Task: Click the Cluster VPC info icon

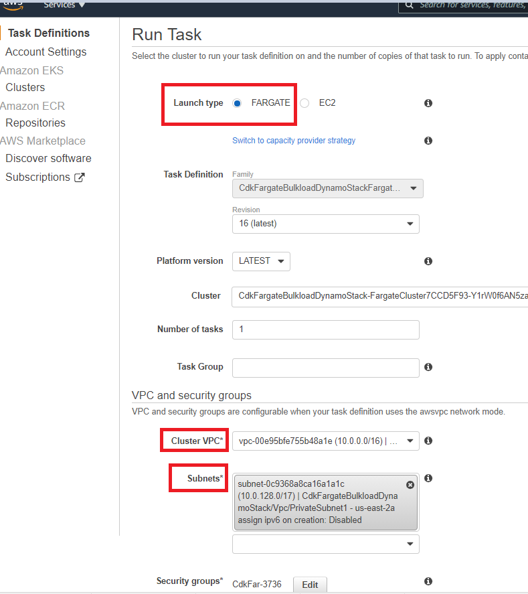Action: pyautogui.click(x=428, y=441)
